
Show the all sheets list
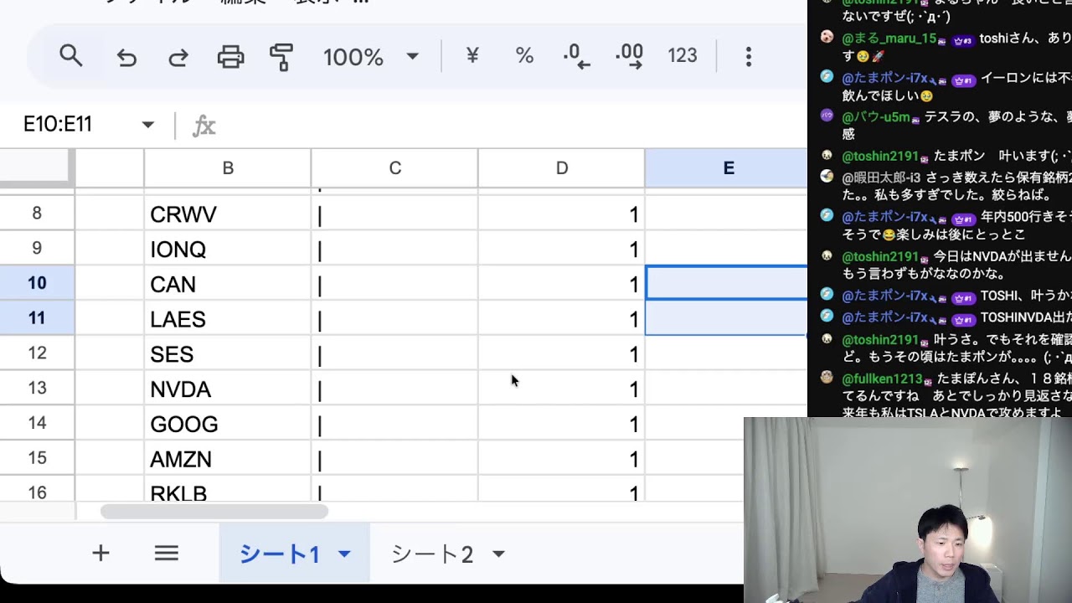[166, 553]
